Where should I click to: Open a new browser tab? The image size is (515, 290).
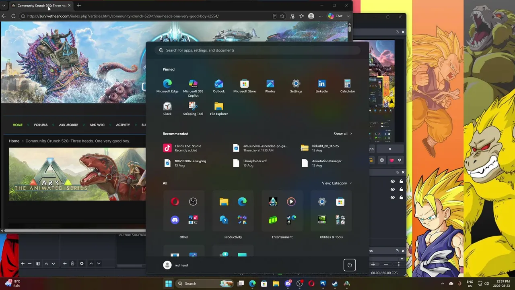pos(79,6)
